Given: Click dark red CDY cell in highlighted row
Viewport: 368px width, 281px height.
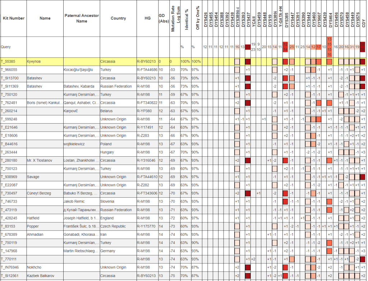Looking at the screenshot, I should pyautogui.click(x=363, y=61).
